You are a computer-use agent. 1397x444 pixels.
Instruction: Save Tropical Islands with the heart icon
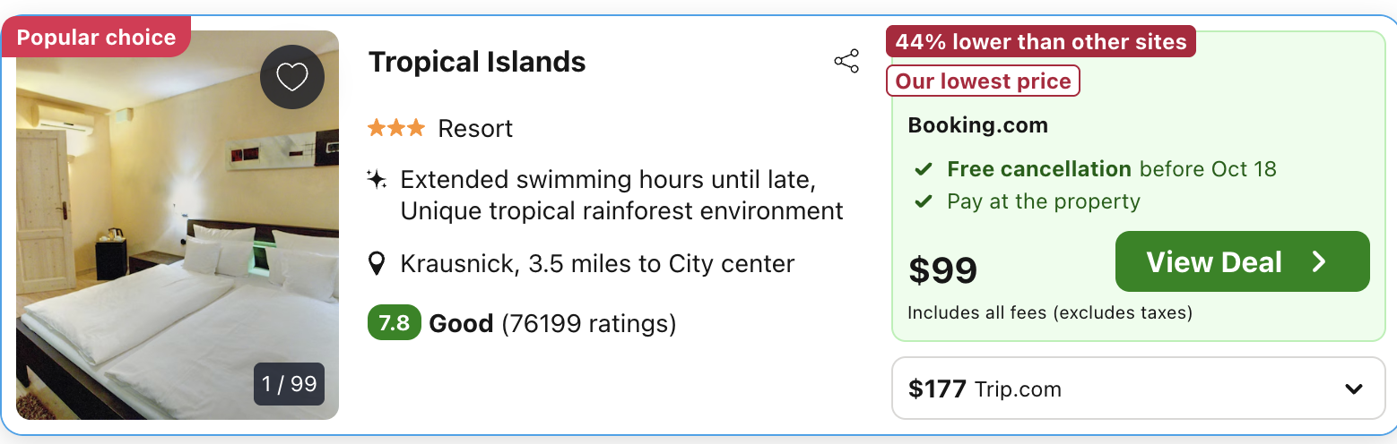pyautogui.click(x=291, y=78)
